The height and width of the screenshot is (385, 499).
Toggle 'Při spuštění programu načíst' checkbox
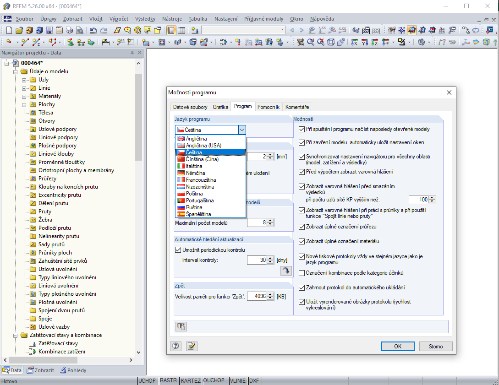point(302,130)
